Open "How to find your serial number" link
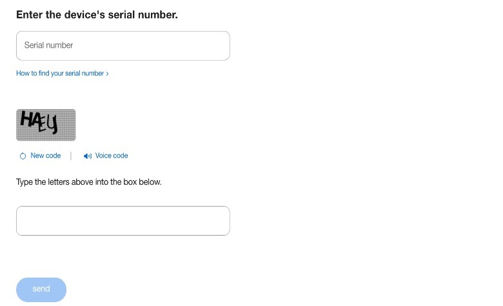Screen dimensions: 503x306 point(60,74)
